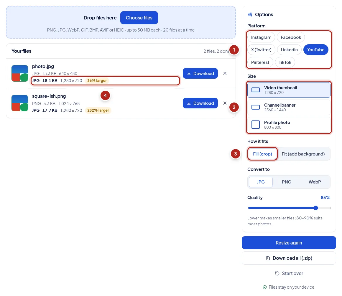Choose Video thumbnail 1280 × 720 size
This screenshot has width=342, height=296.
click(x=289, y=90)
